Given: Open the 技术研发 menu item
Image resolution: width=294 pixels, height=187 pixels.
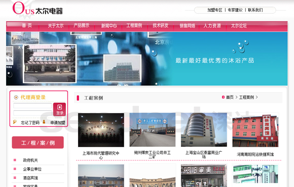Looking at the screenshot, I should click(160, 25).
